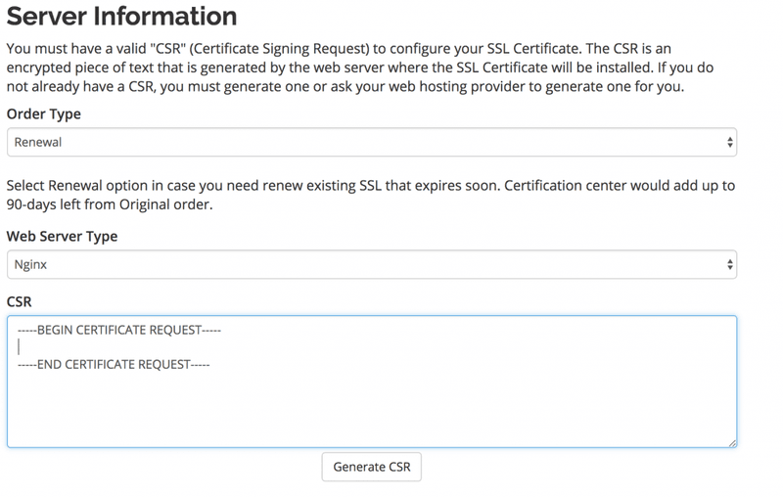Click the Order Type dropdown arrow
Screen dimensions: 783x497
[x=730, y=142]
